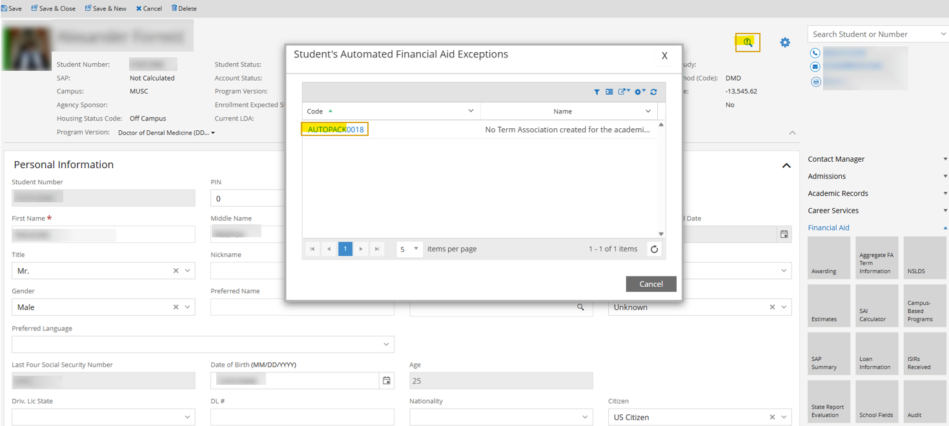Viewport: 949px width, 426px height.
Task: Open the Code column header menu
Action: tap(471, 111)
